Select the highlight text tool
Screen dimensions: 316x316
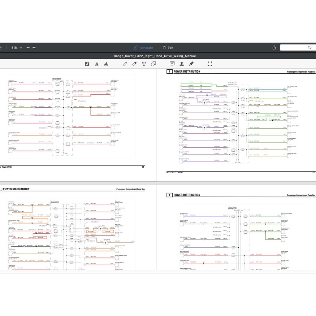(x=87, y=64)
